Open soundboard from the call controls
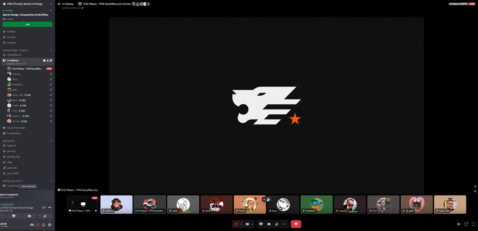478x231 pixels. (x=276, y=224)
